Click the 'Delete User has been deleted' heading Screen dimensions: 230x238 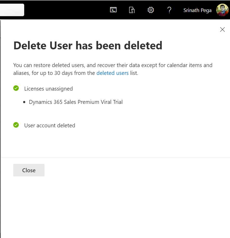pos(88,45)
